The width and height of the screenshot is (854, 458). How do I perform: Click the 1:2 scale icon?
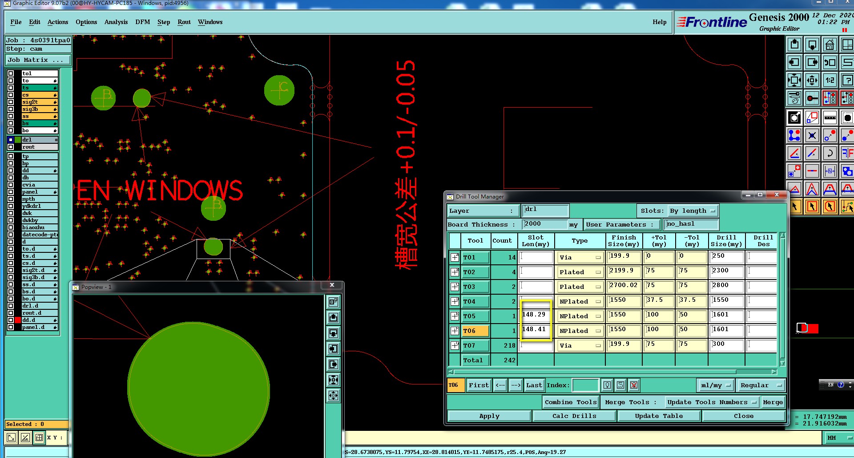pyautogui.click(x=830, y=80)
